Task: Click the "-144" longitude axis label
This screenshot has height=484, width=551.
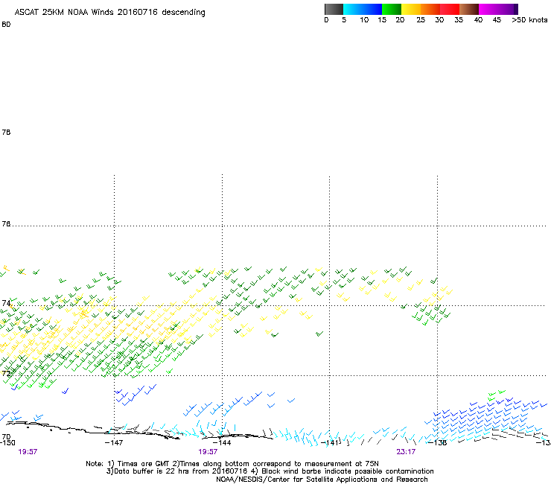Action: point(222,443)
